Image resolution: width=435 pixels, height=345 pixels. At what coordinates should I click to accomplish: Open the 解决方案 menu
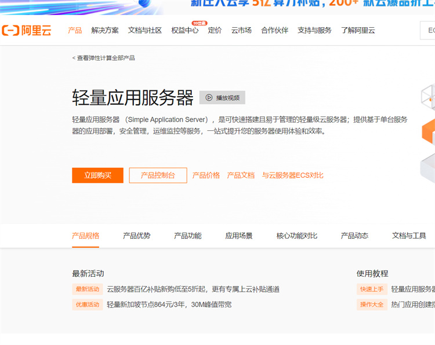click(x=105, y=31)
